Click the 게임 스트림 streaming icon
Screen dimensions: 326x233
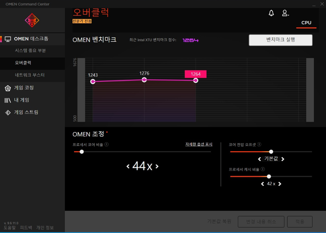(8, 113)
